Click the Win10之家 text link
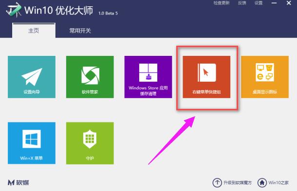Image resolution: width=297 pixels, height=191 pixels. click(x=278, y=183)
